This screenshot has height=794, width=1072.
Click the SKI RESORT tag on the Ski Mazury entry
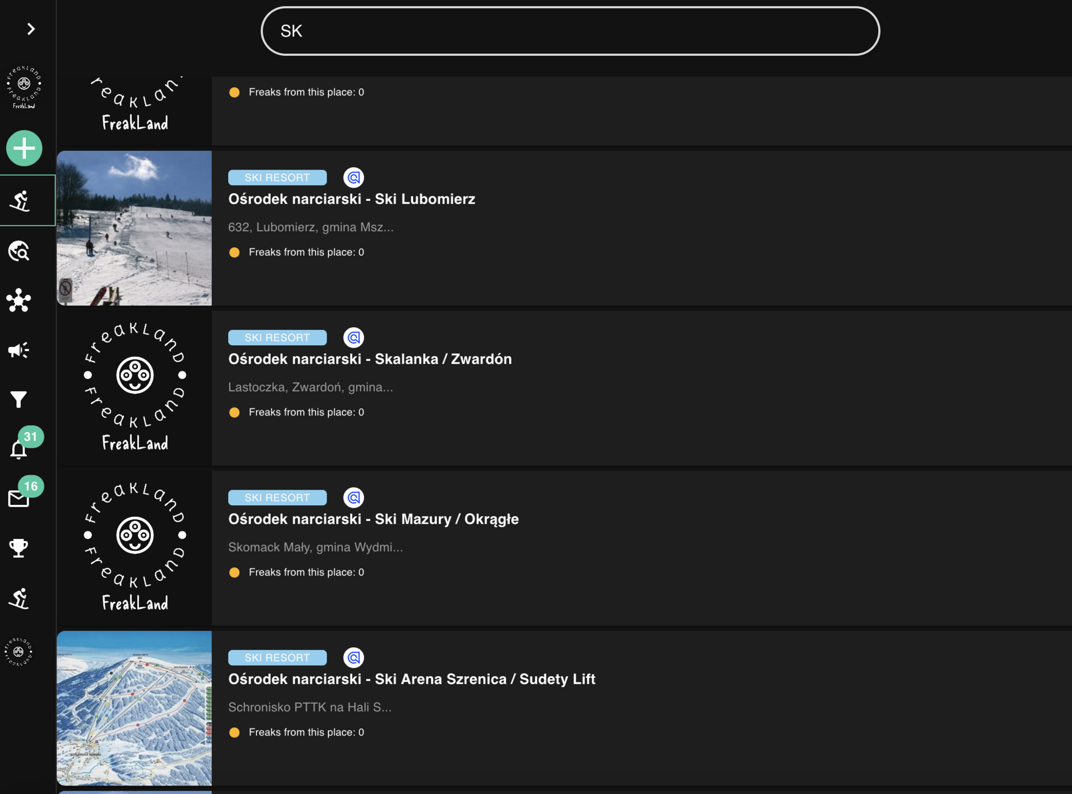click(x=277, y=498)
